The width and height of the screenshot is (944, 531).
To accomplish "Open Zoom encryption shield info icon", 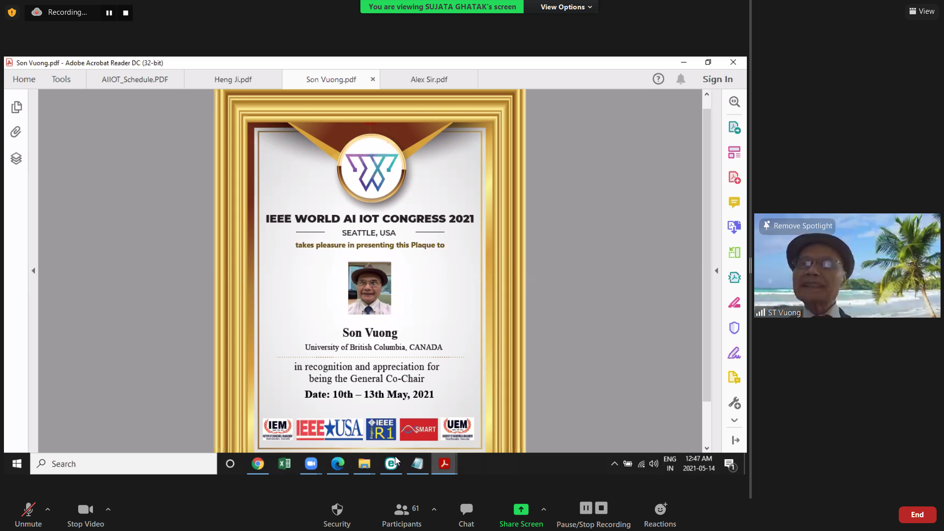I will tap(12, 12).
